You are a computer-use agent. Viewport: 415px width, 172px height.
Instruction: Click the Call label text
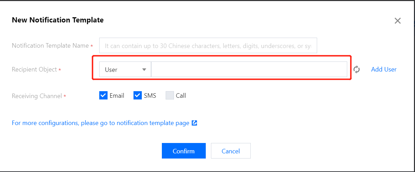[181, 96]
